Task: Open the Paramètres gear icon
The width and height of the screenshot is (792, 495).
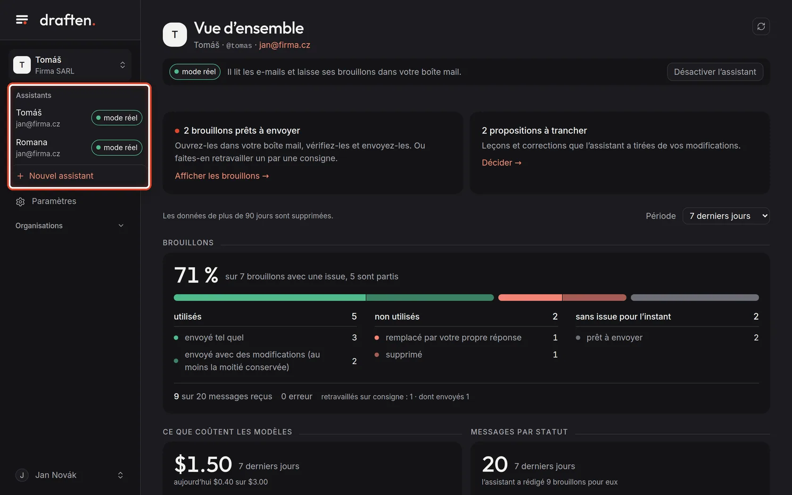Action: pyautogui.click(x=20, y=202)
